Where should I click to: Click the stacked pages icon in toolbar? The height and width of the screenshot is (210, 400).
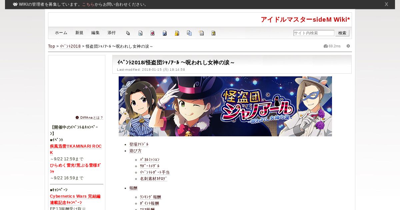coord(128,33)
